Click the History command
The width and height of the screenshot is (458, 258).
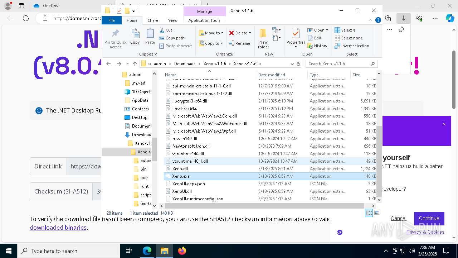tap(317, 46)
